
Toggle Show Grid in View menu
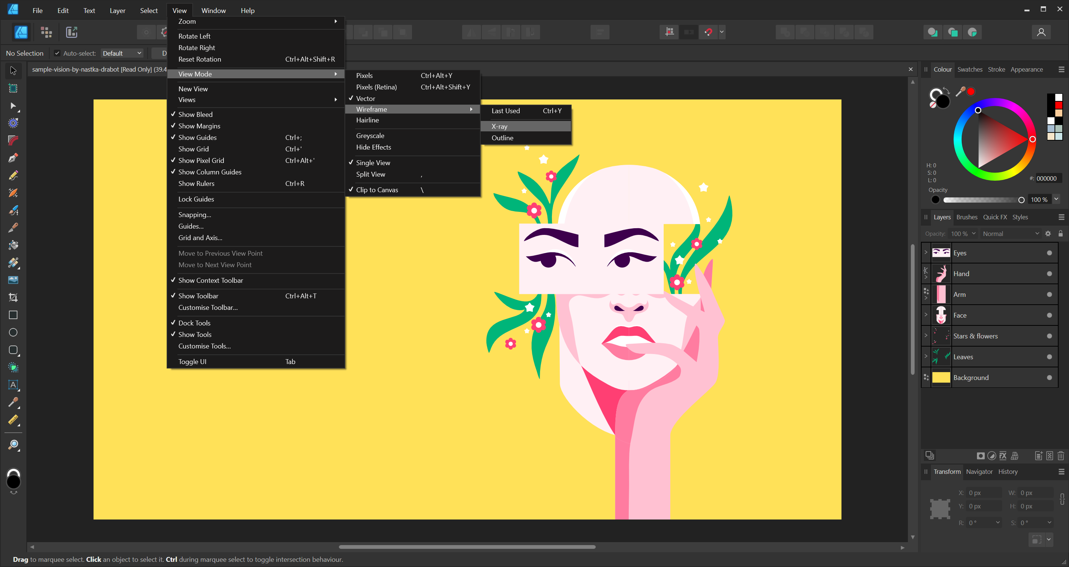coord(193,149)
